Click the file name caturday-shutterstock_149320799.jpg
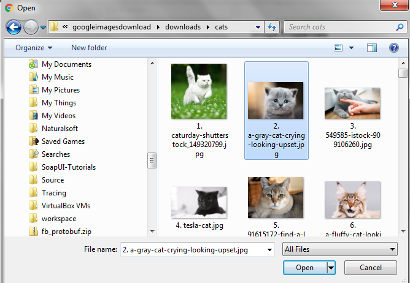Screen dimensions: 410x283 pyautogui.click(x=199, y=140)
